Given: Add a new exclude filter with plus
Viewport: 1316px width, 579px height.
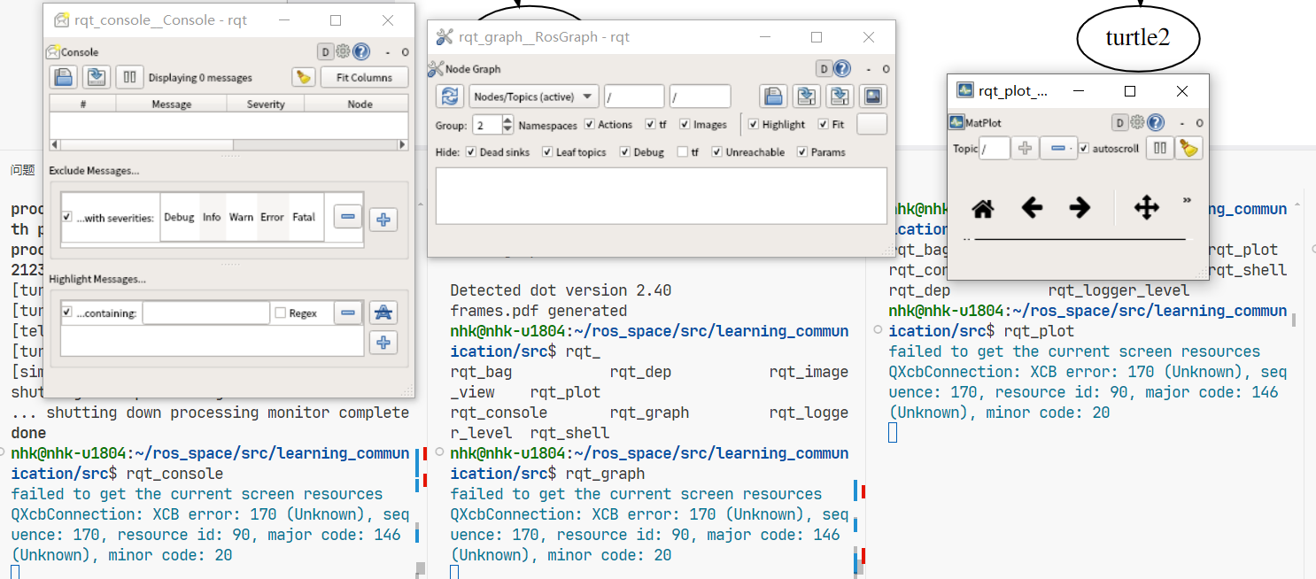Looking at the screenshot, I should click(x=383, y=218).
